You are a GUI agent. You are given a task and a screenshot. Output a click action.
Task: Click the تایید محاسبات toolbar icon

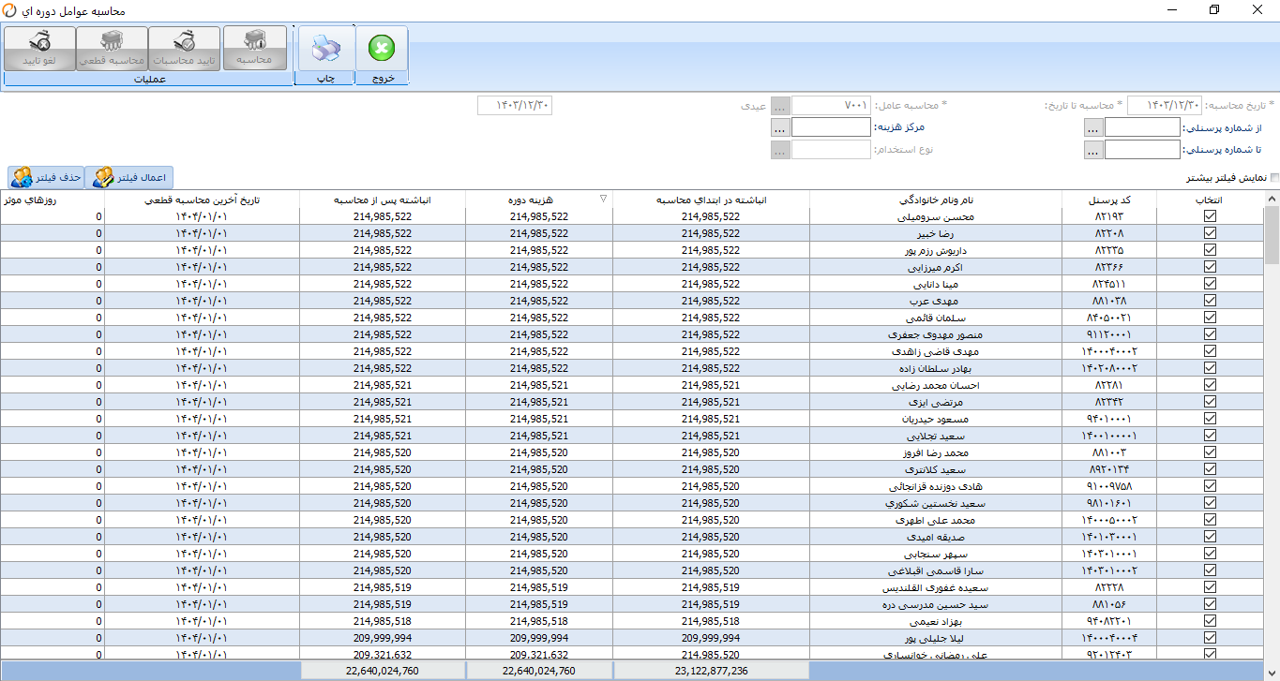point(185,48)
